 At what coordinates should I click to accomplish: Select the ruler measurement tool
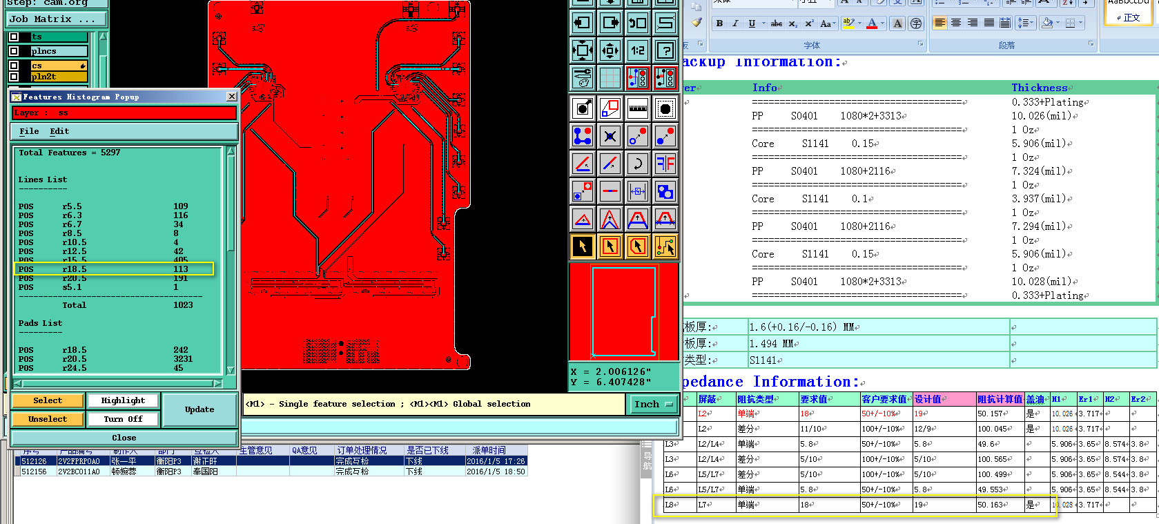click(638, 108)
